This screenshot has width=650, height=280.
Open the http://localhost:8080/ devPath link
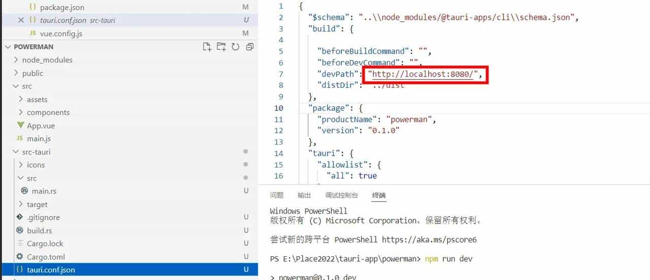(x=423, y=74)
